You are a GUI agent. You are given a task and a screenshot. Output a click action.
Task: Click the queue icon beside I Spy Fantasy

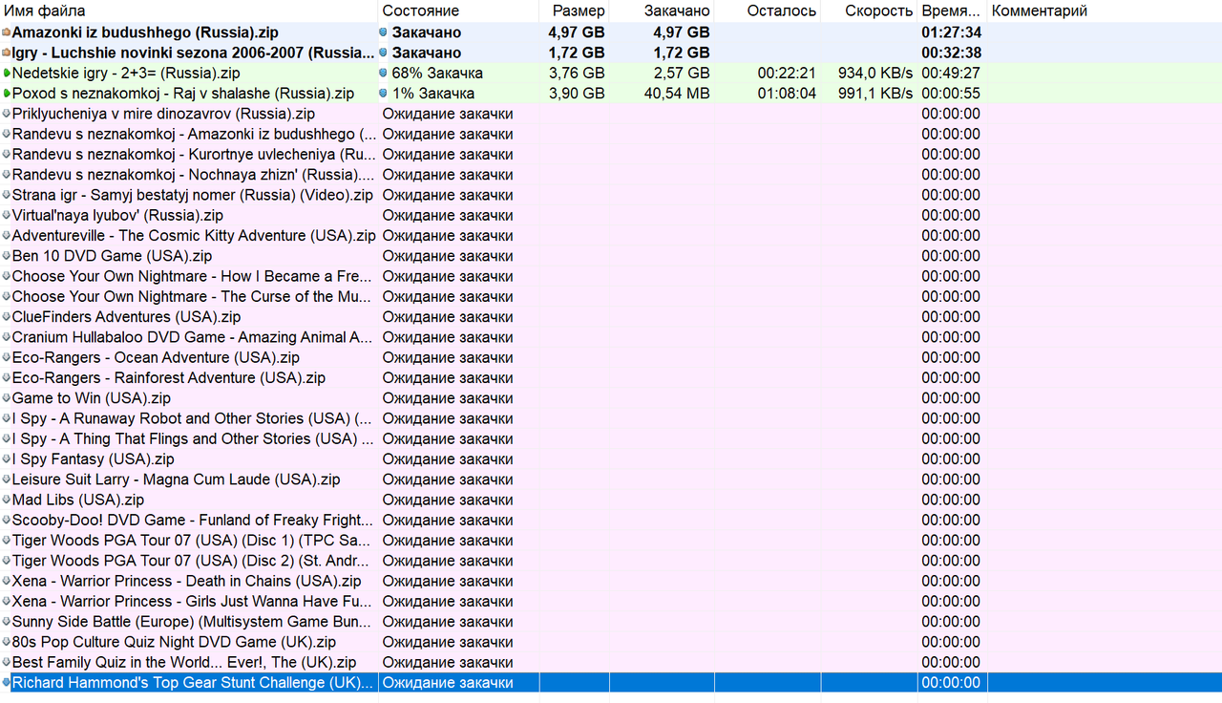click(7, 459)
